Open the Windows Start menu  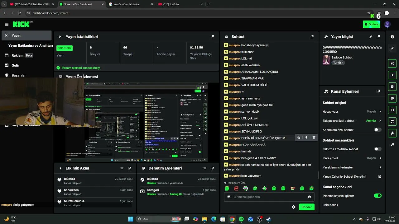coord(130,219)
